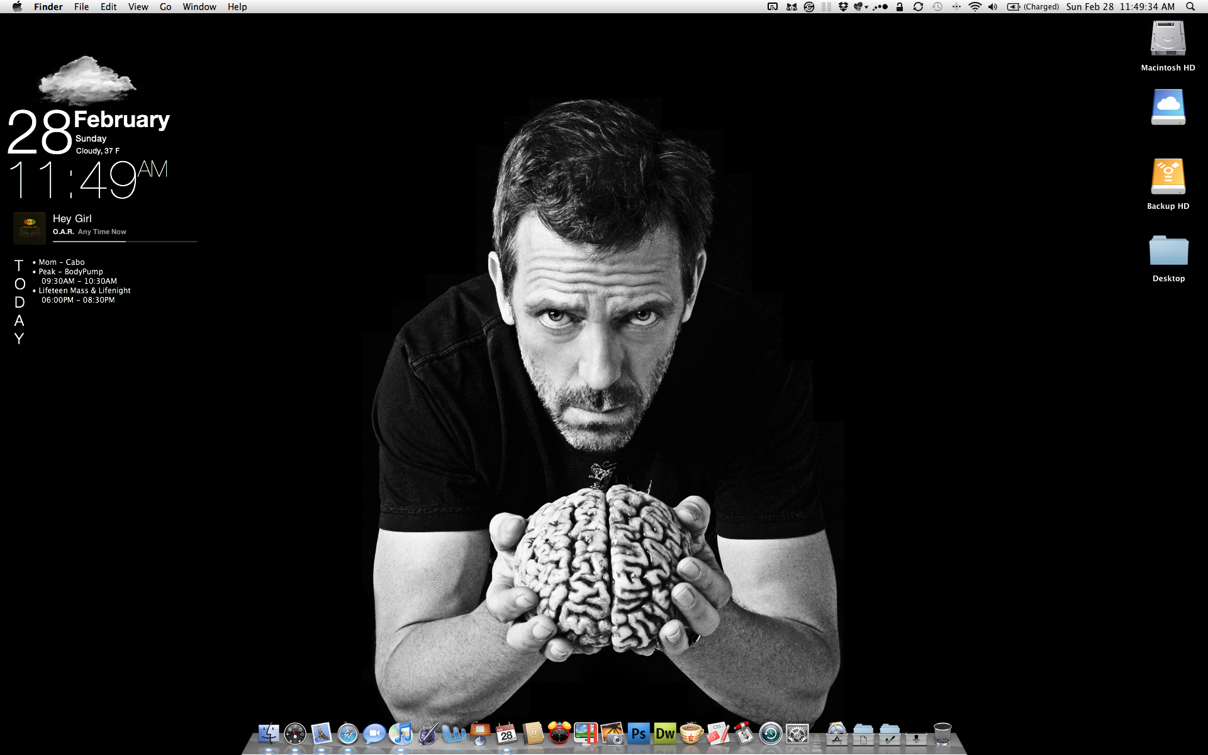This screenshot has width=1208, height=755.
Task: Open the Spotlight search magnifier
Action: [1190, 7]
